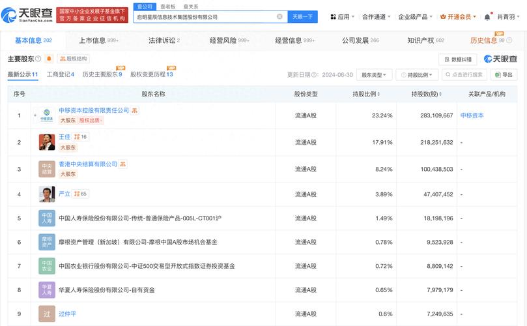This screenshot has height=326, width=527.
Task: Open the 应用 dropdown menu
Action: point(343,17)
